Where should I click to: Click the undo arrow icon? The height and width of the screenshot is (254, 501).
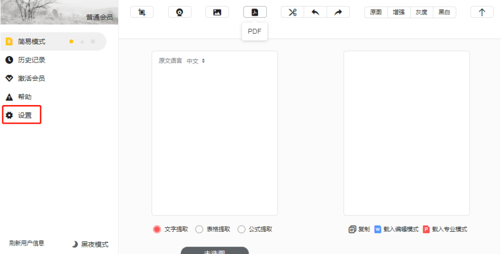[x=316, y=12]
